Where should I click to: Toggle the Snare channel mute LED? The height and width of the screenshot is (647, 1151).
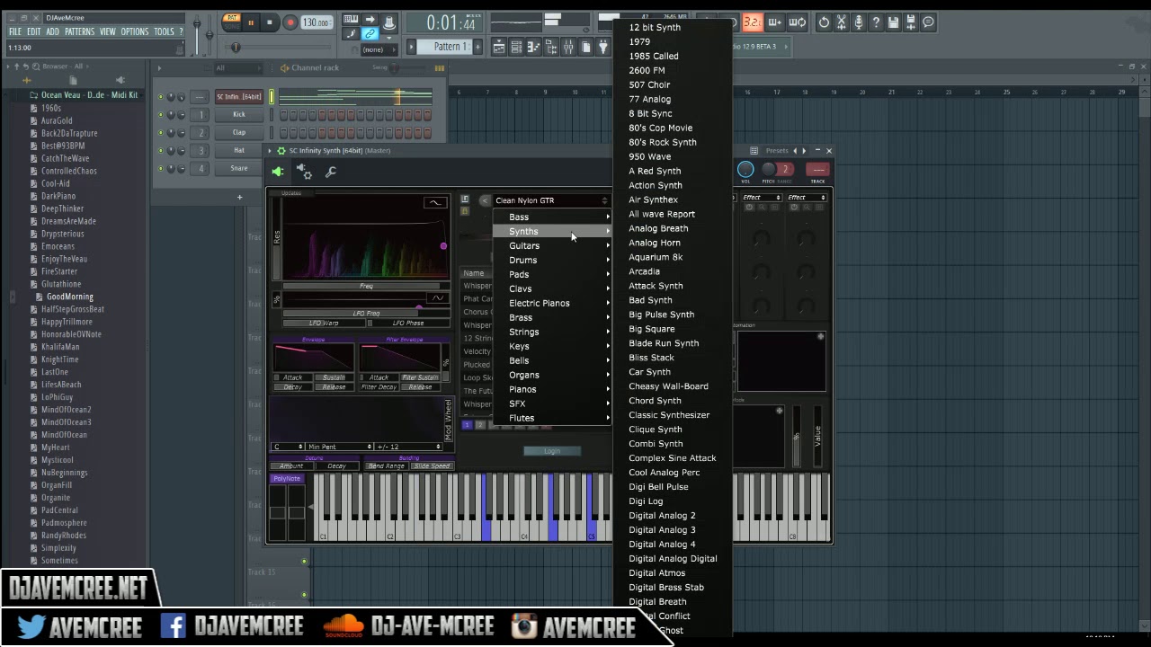click(161, 168)
